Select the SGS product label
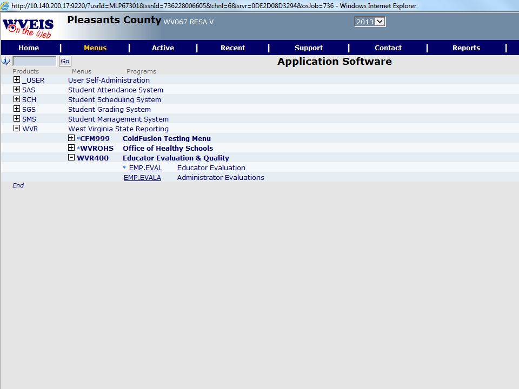The image size is (519, 389). pyautogui.click(x=29, y=109)
